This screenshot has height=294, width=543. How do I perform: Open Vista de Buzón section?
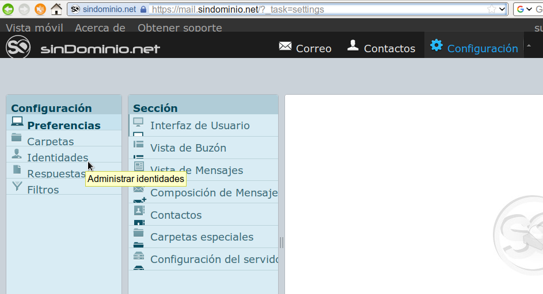188,148
